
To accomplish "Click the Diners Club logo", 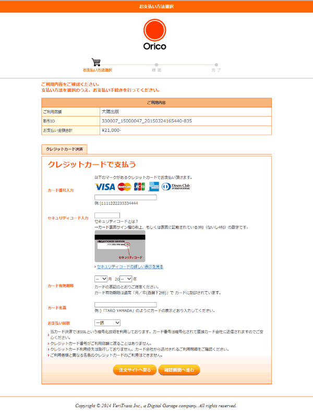I will (x=175, y=187).
